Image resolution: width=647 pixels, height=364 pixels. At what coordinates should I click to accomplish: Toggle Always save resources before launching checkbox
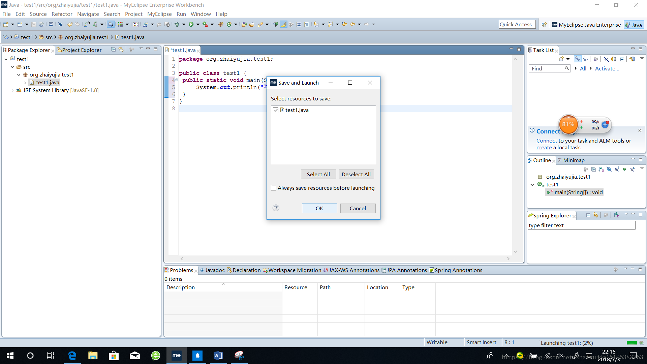pyautogui.click(x=274, y=187)
